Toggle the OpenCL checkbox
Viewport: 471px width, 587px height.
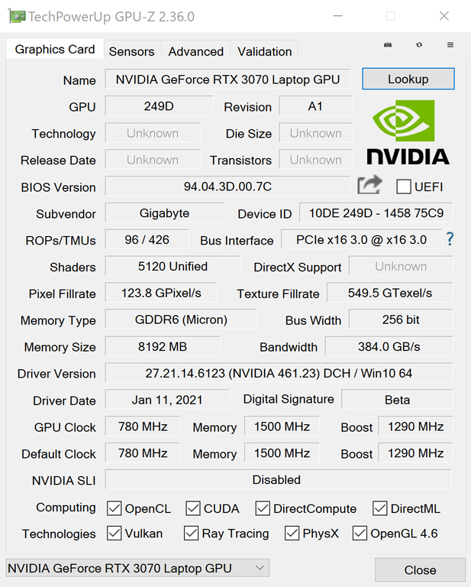(115, 508)
